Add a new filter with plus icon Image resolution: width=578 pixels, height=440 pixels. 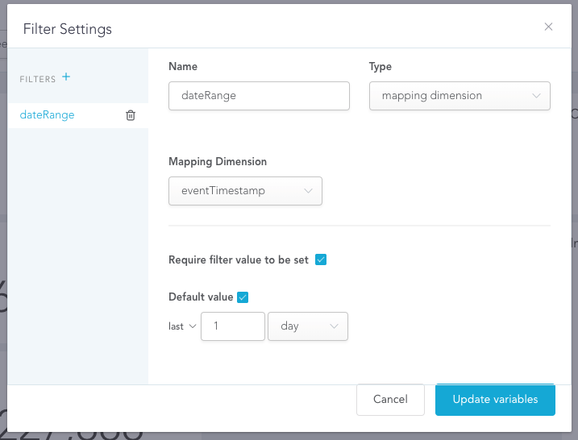[x=66, y=77]
